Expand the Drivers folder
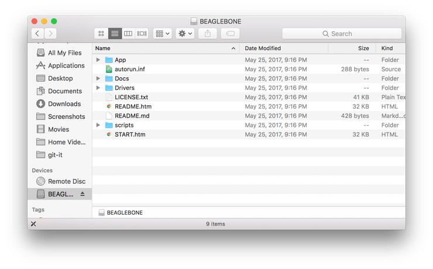The height and width of the screenshot is (269, 433). (x=98, y=88)
